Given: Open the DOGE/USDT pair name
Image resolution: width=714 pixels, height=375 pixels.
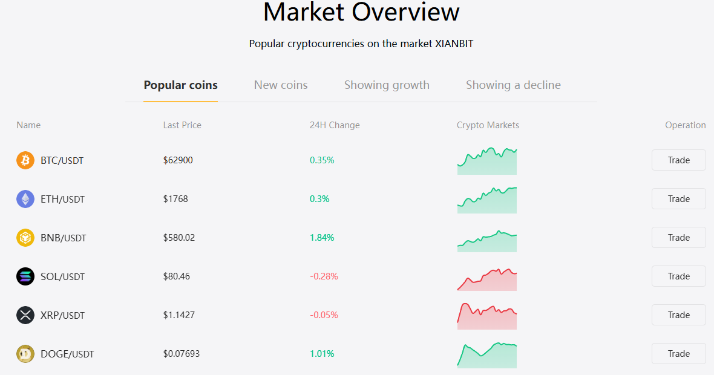Looking at the screenshot, I should [67, 354].
